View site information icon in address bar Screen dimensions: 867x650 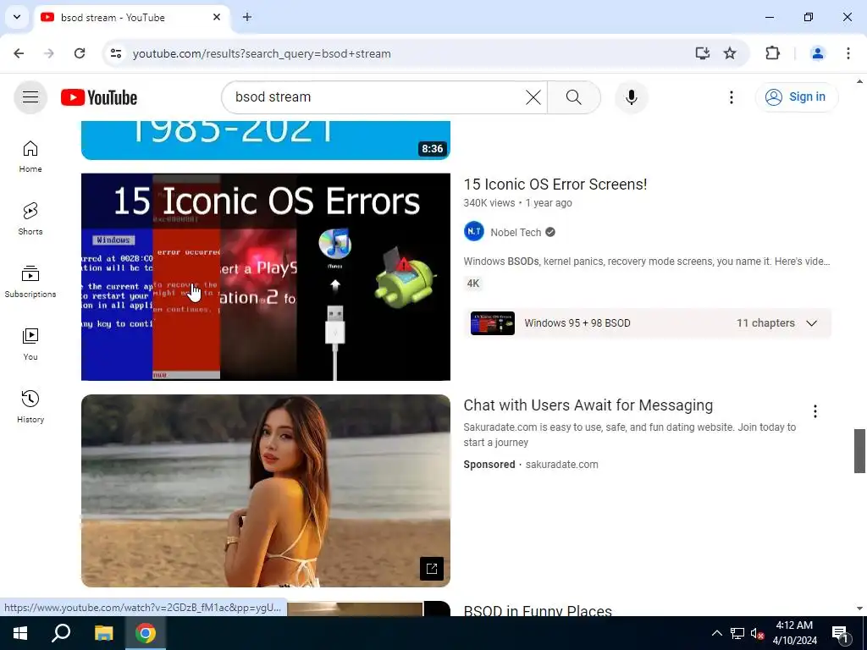115,53
